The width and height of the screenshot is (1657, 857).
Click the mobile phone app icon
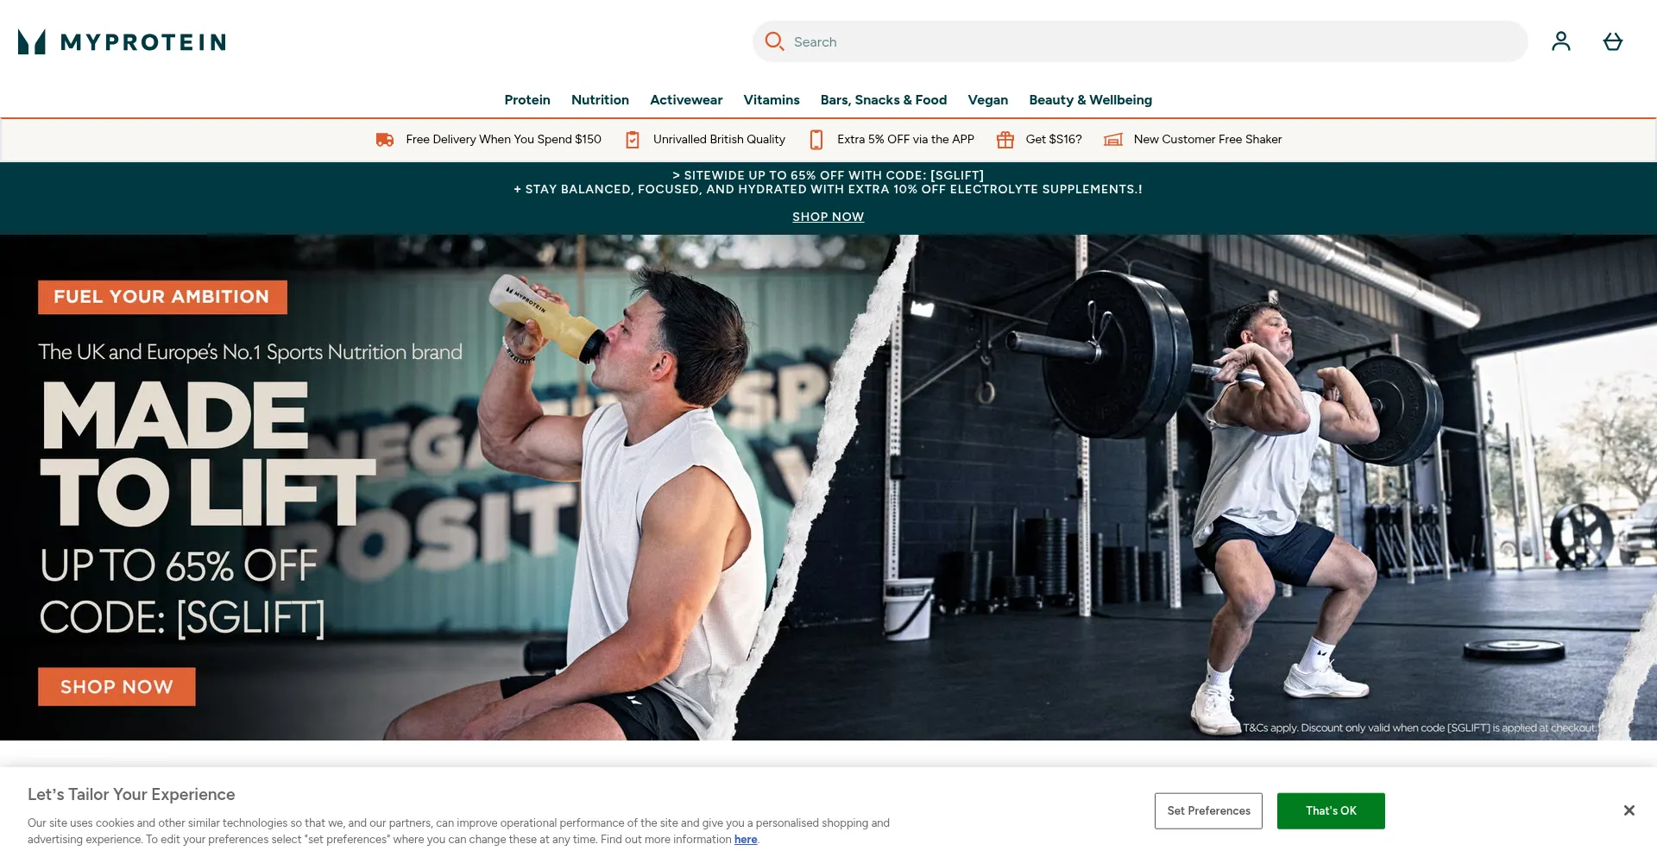coord(816,140)
